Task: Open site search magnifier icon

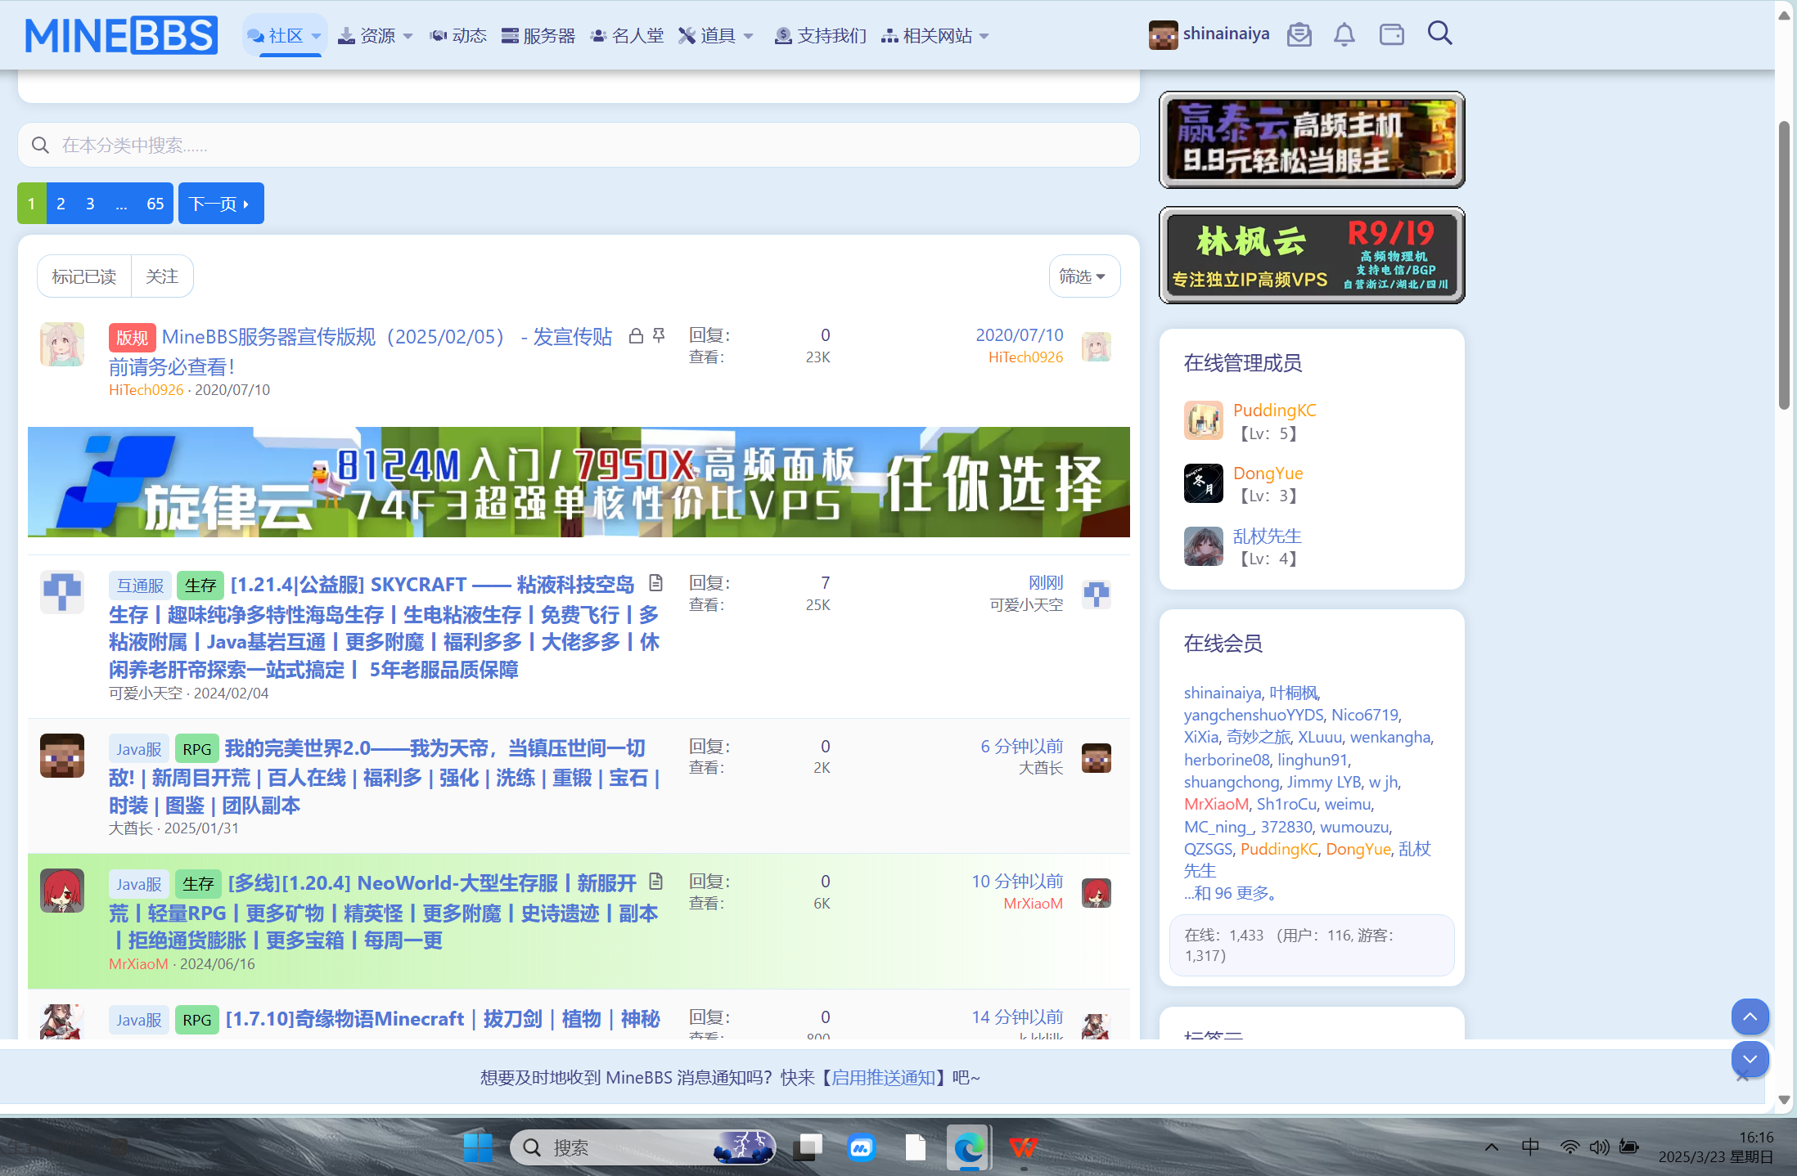Action: pyautogui.click(x=1439, y=34)
